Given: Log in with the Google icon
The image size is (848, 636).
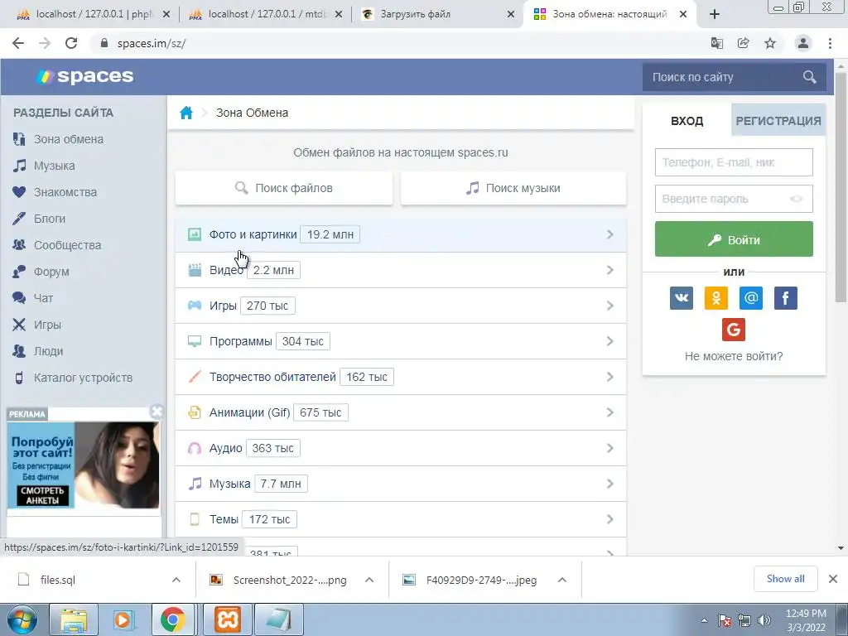Looking at the screenshot, I should [x=734, y=330].
